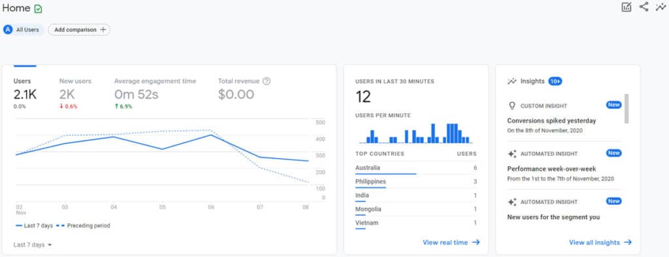Click the Insights panel scrollbar thumb
669x257 pixels.
(627, 109)
